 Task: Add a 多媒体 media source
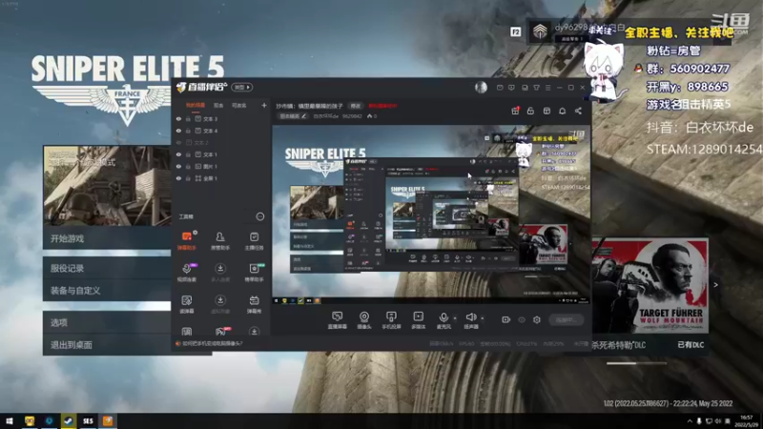click(418, 320)
